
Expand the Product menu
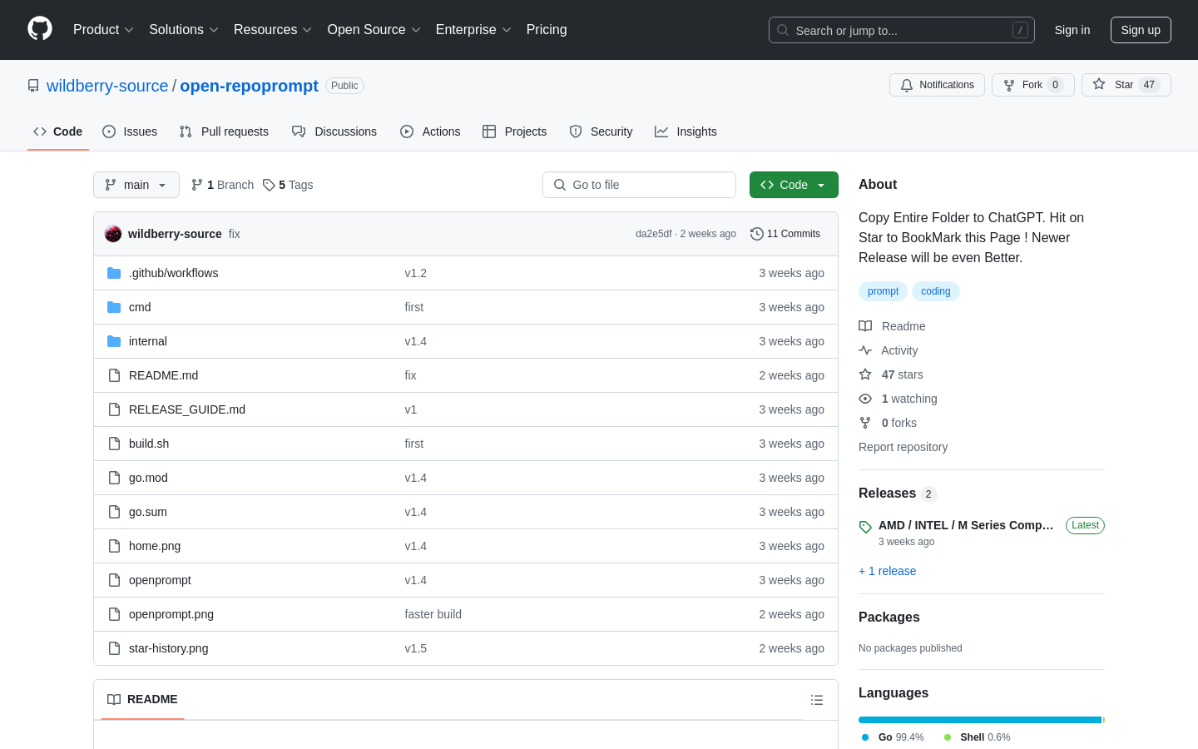[x=103, y=29]
